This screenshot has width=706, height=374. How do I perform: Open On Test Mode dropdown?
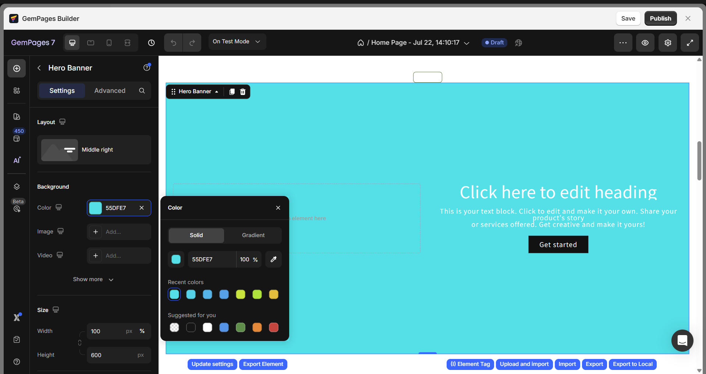(x=237, y=42)
